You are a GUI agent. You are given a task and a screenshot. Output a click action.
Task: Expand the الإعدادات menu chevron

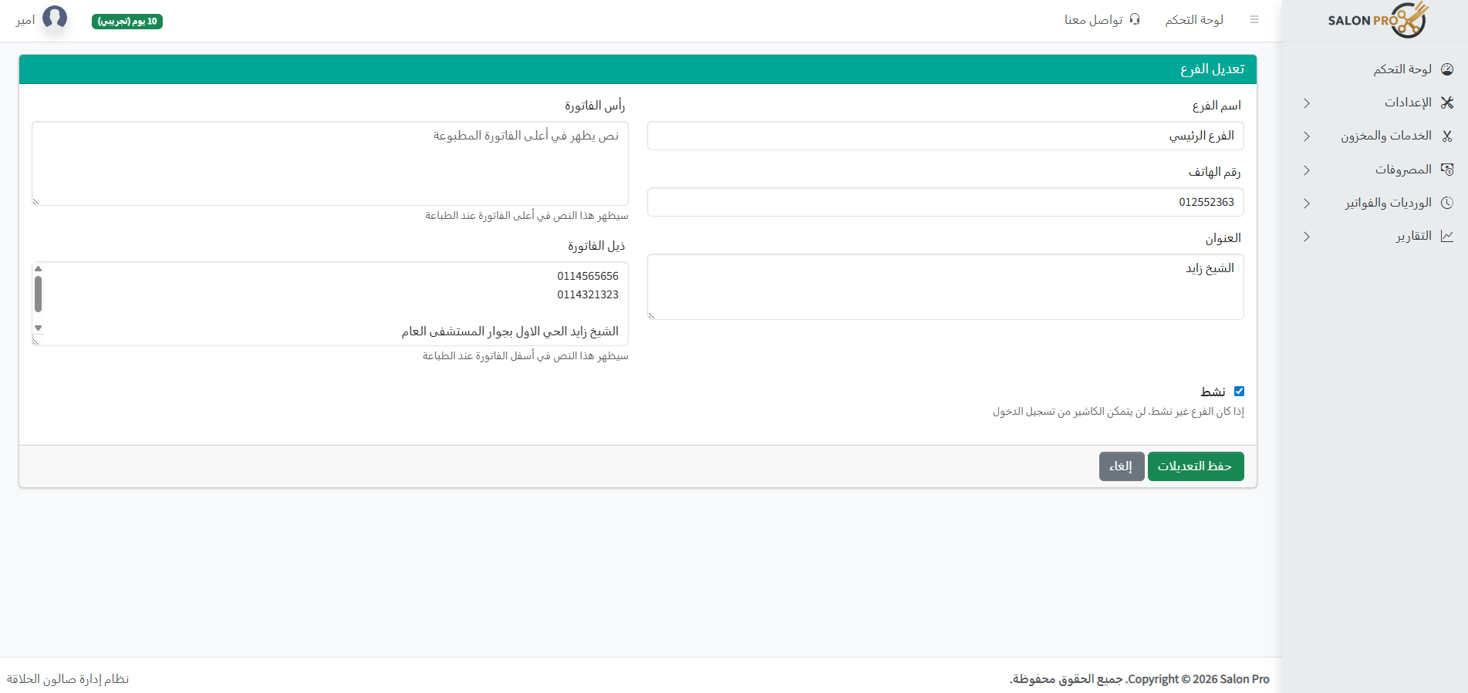click(x=1307, y=103)
